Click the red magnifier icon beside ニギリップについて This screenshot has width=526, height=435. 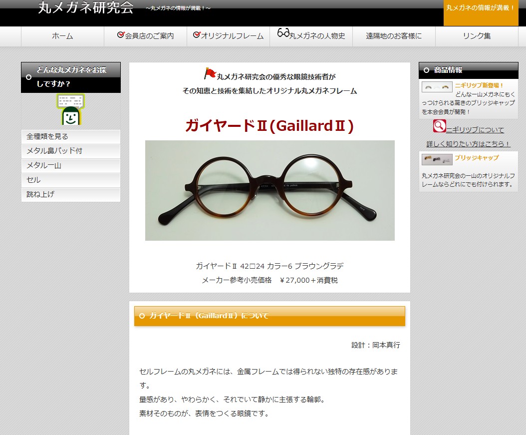(x=439, y=126)
